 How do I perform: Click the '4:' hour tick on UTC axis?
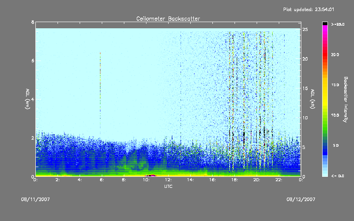(80, 180)
